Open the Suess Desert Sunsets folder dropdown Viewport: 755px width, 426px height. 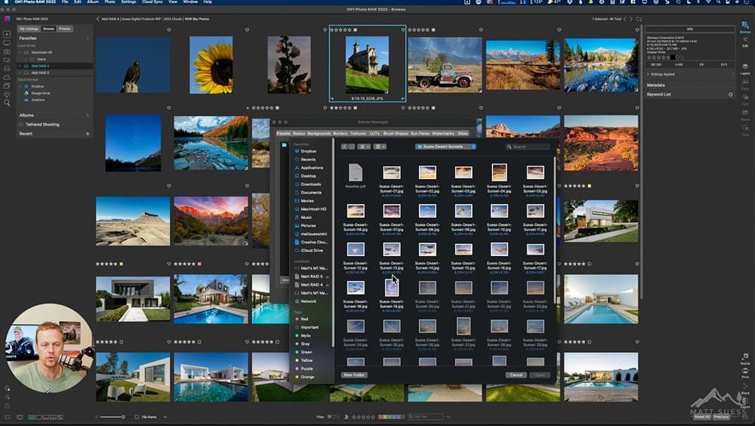tap(446, 147)
